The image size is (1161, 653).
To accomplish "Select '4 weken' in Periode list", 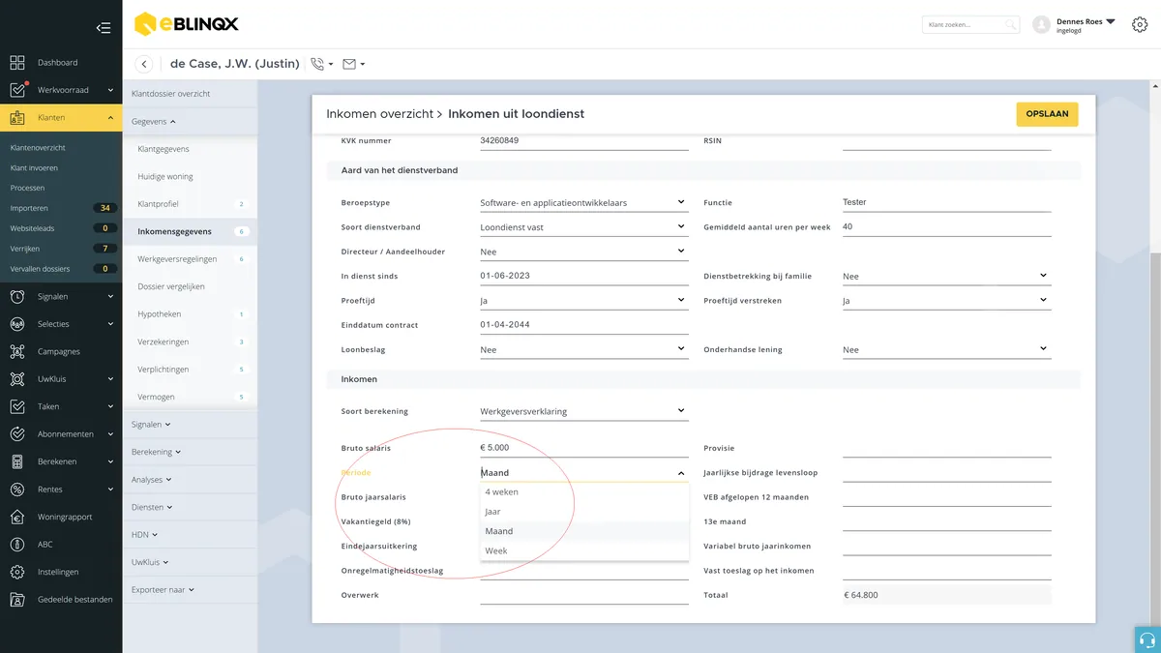I will click(584, 492).
